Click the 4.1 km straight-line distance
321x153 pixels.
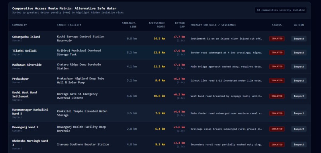[132, 67]
